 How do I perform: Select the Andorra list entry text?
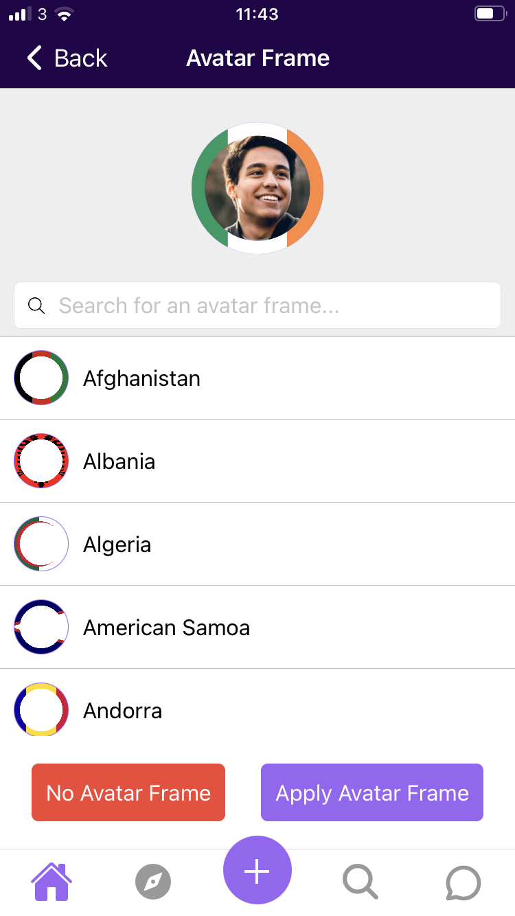pos(123,711)
